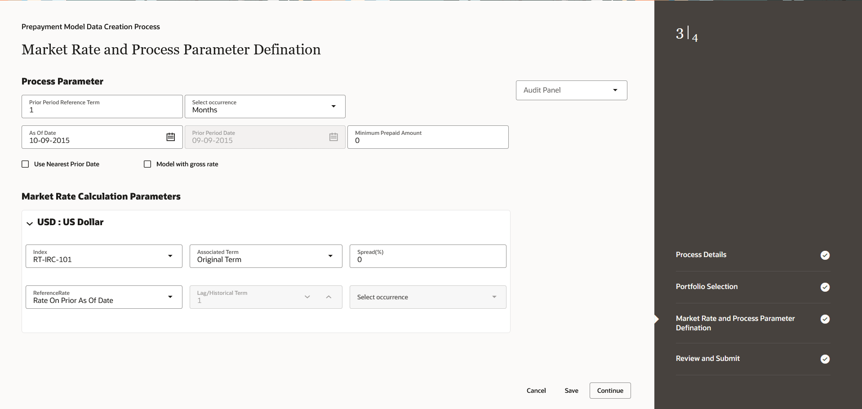
Task: Click the checkmark icon beside Review and Submit
Action: click(825, 359)
